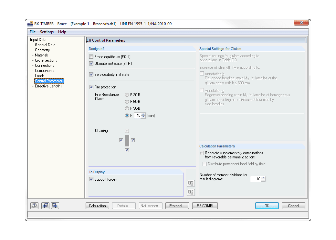Enable Generate supplementary combinations option
The image size is (336, 240).
tap(202, 153)
